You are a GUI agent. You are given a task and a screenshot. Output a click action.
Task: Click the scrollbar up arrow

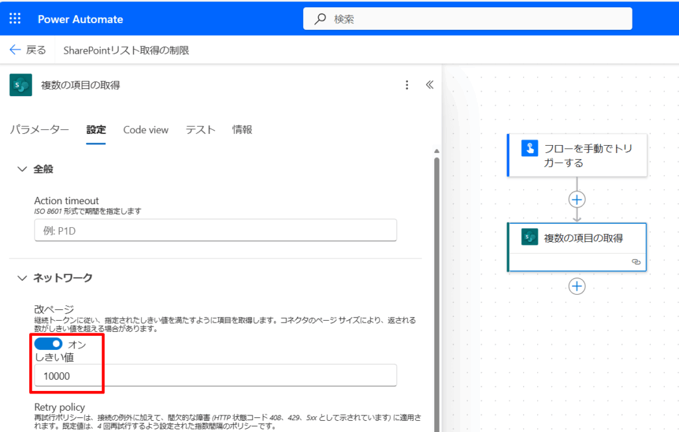coord(436,151)
